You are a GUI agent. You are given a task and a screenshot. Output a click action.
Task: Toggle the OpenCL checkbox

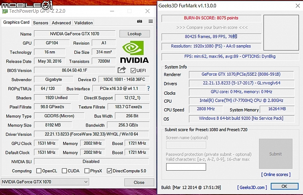click(39, 171)
